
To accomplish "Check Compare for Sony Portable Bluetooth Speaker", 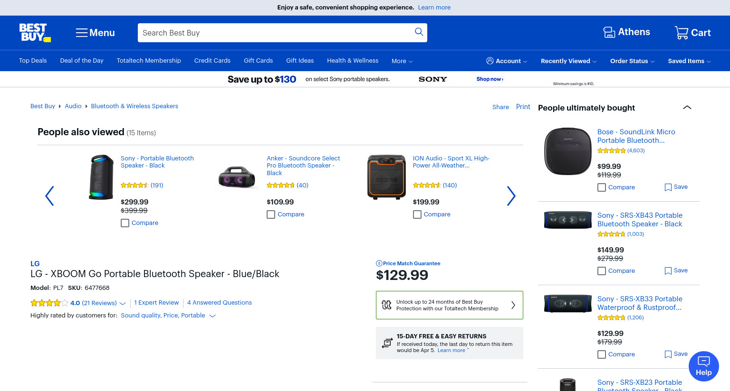I will pyautogui.click(x=125, y=223).
